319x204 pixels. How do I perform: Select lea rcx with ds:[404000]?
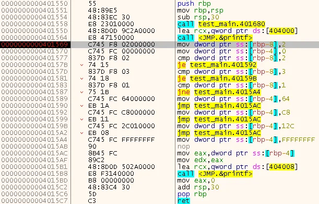238,31
